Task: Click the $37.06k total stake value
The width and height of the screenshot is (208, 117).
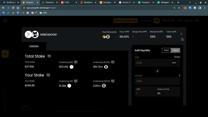Action: point(29,67)
